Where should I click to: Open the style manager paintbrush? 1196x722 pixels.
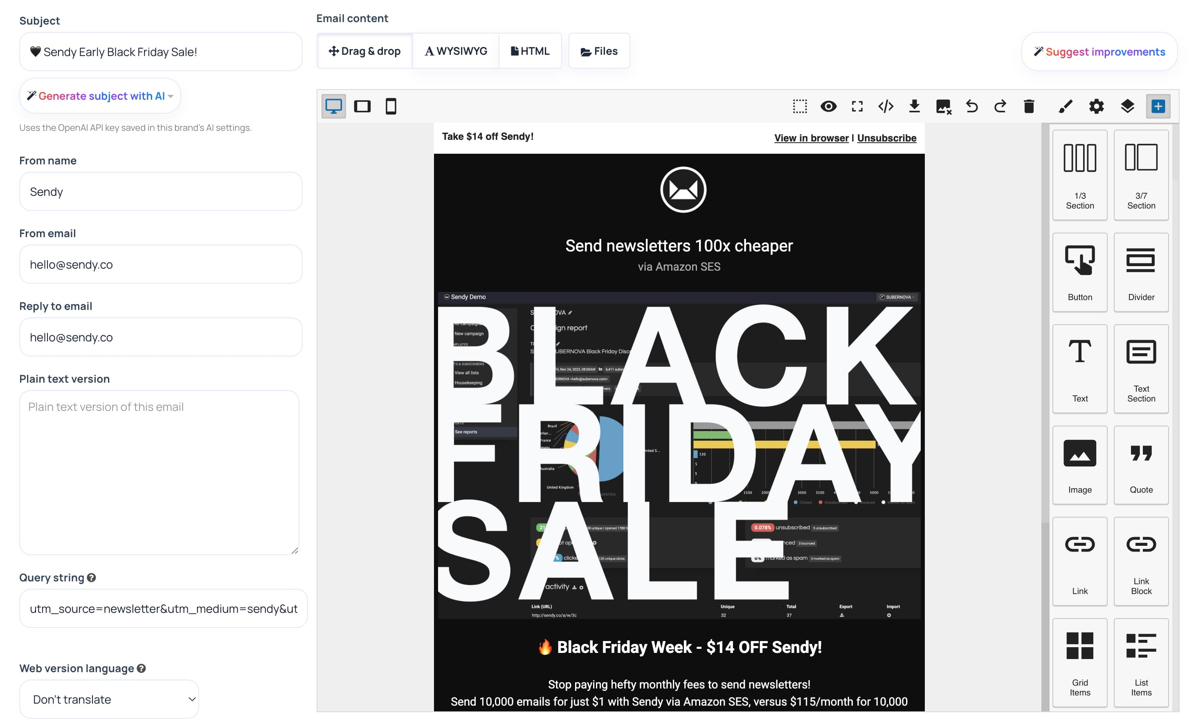pos(1066,106)
